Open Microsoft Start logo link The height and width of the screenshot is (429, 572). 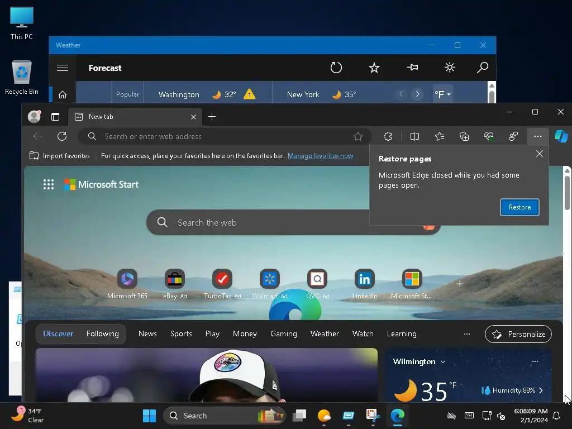(101, 184)
